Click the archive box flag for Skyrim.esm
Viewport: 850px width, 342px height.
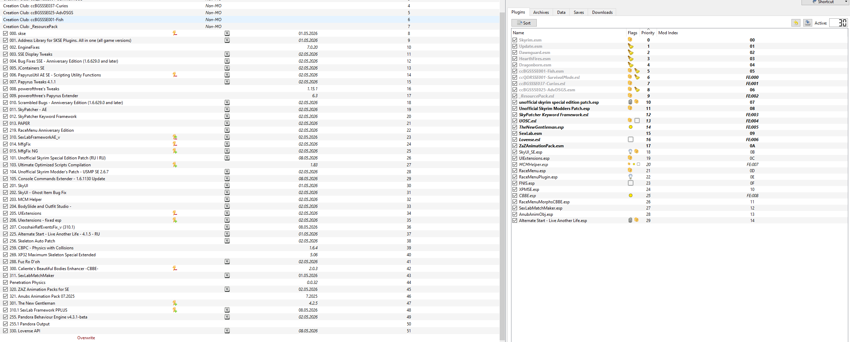pyautogui.click(x=630, y=40)
